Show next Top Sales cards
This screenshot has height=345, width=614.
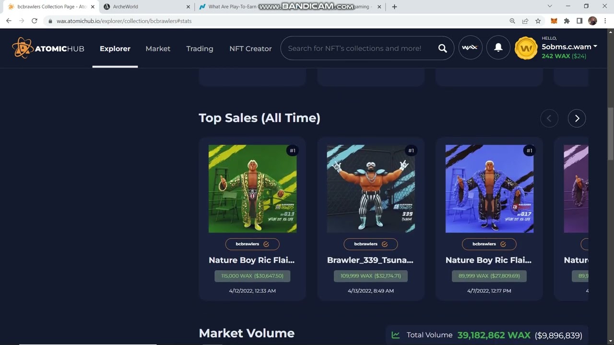[577, 118]
